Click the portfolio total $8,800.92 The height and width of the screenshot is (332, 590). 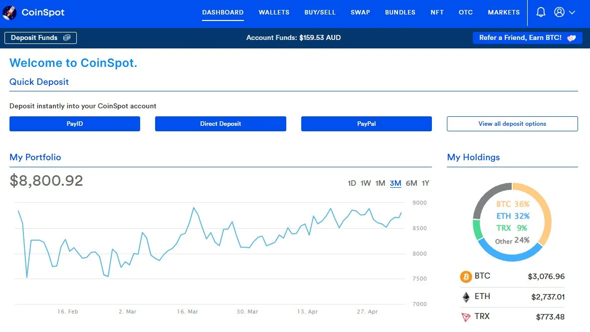[x=46, y=181]
